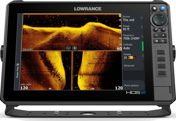Open the Advanced submenu

pos(133,65)
